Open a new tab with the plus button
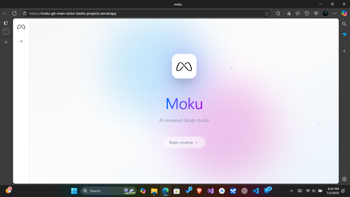Image resolution: width=350 pixels, height=197 pixels. [x=6, y=42]
